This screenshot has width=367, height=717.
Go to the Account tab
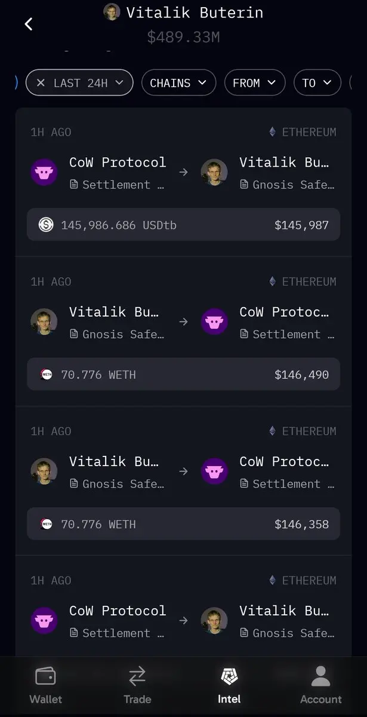pyautogui.click(x=321, y=685)
